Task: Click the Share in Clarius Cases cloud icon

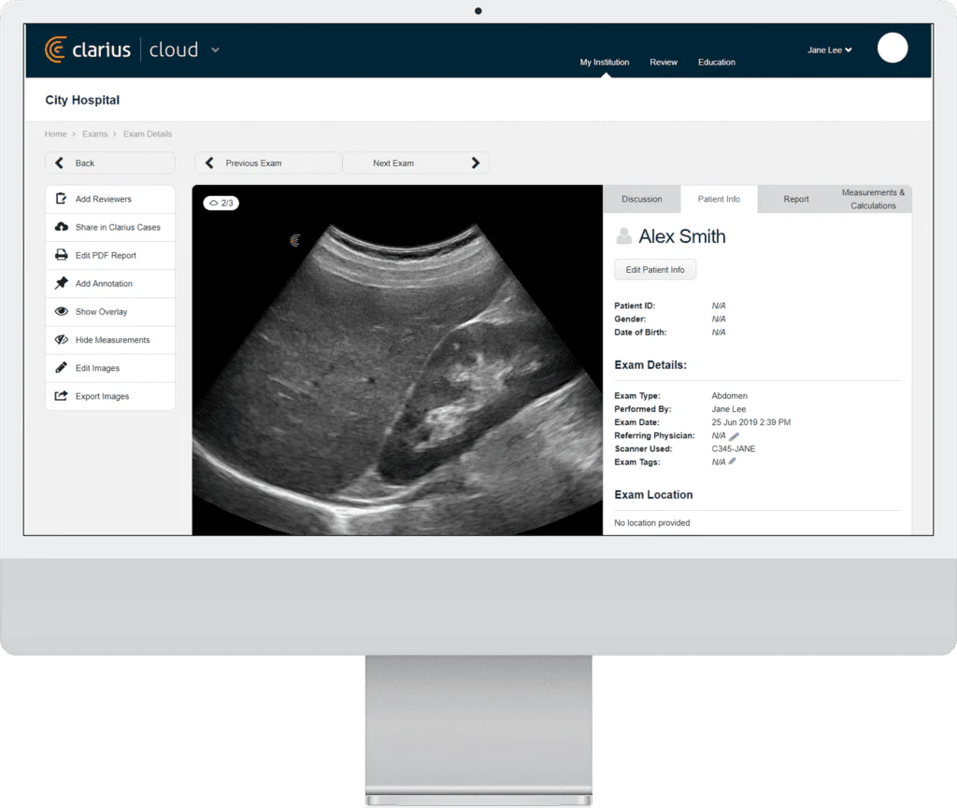Action: point(62,227)
